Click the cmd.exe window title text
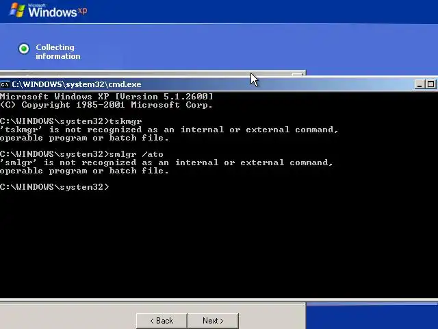Image resolution: width=438 pixels, height=329 pixels. [77, 84]
